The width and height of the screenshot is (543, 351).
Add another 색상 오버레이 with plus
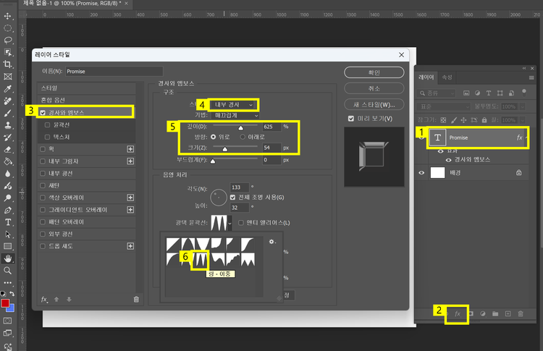click(x=130, y=198)
